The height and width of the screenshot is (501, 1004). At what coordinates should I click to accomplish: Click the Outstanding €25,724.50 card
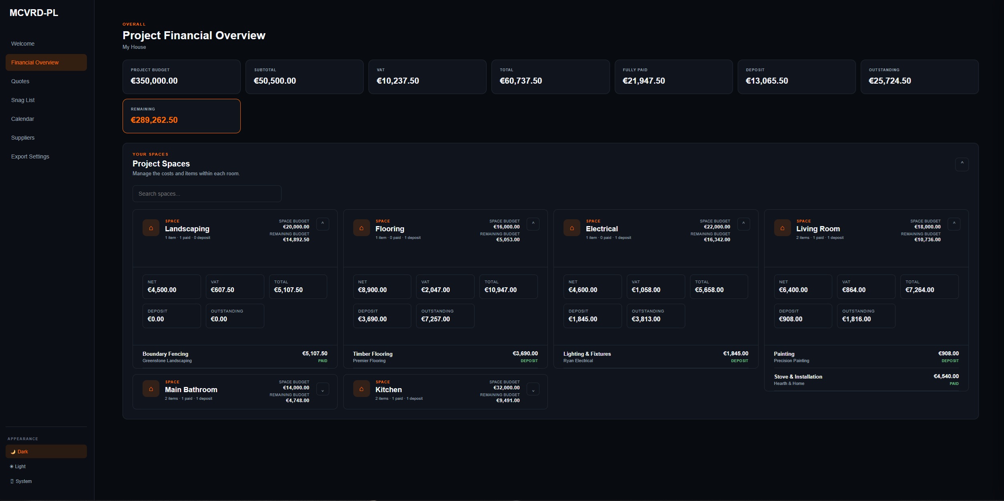[x=919, y=77]
